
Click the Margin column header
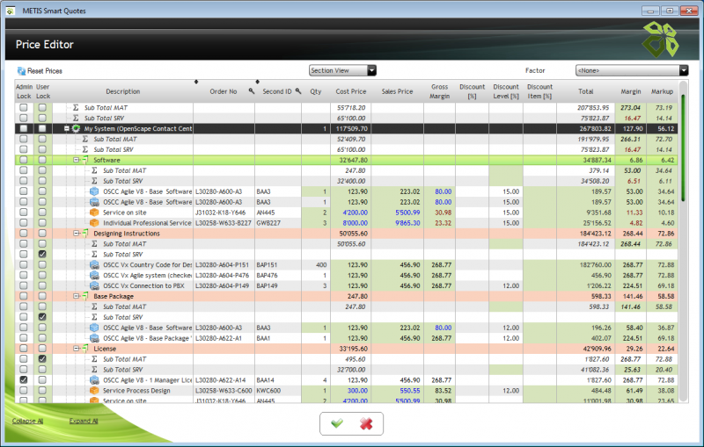(630, 91)
